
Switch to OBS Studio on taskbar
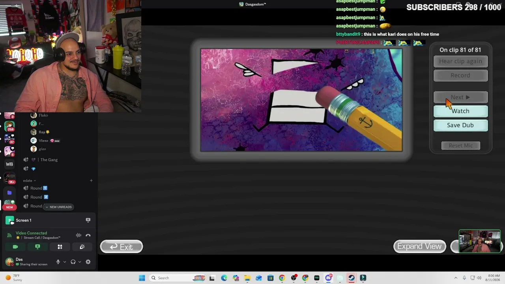coord(294,278)
